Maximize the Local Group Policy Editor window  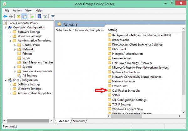pos(172,3)
